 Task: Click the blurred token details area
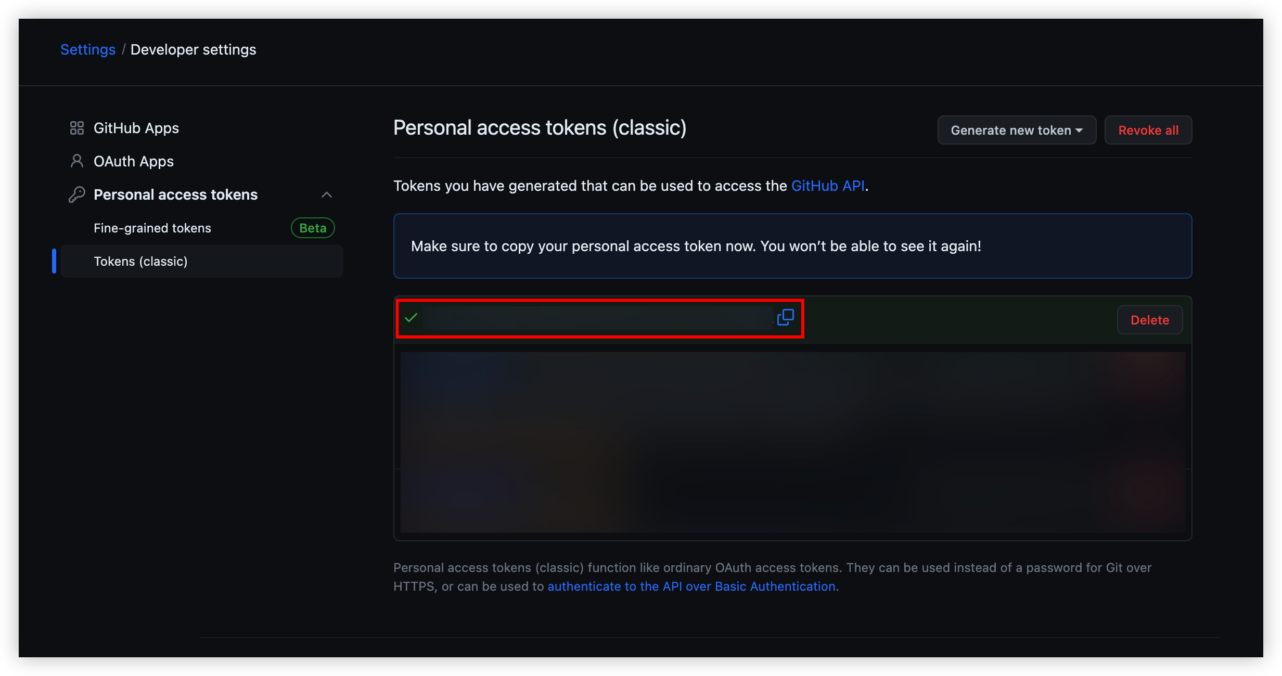792,442
